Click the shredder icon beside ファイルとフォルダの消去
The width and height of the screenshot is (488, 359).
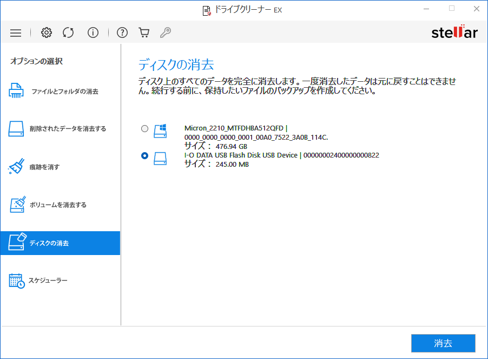click(16, 90)
